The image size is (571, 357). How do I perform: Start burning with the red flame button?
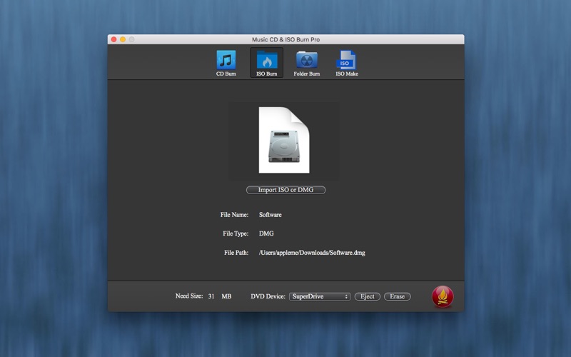[x=443, y=296]
